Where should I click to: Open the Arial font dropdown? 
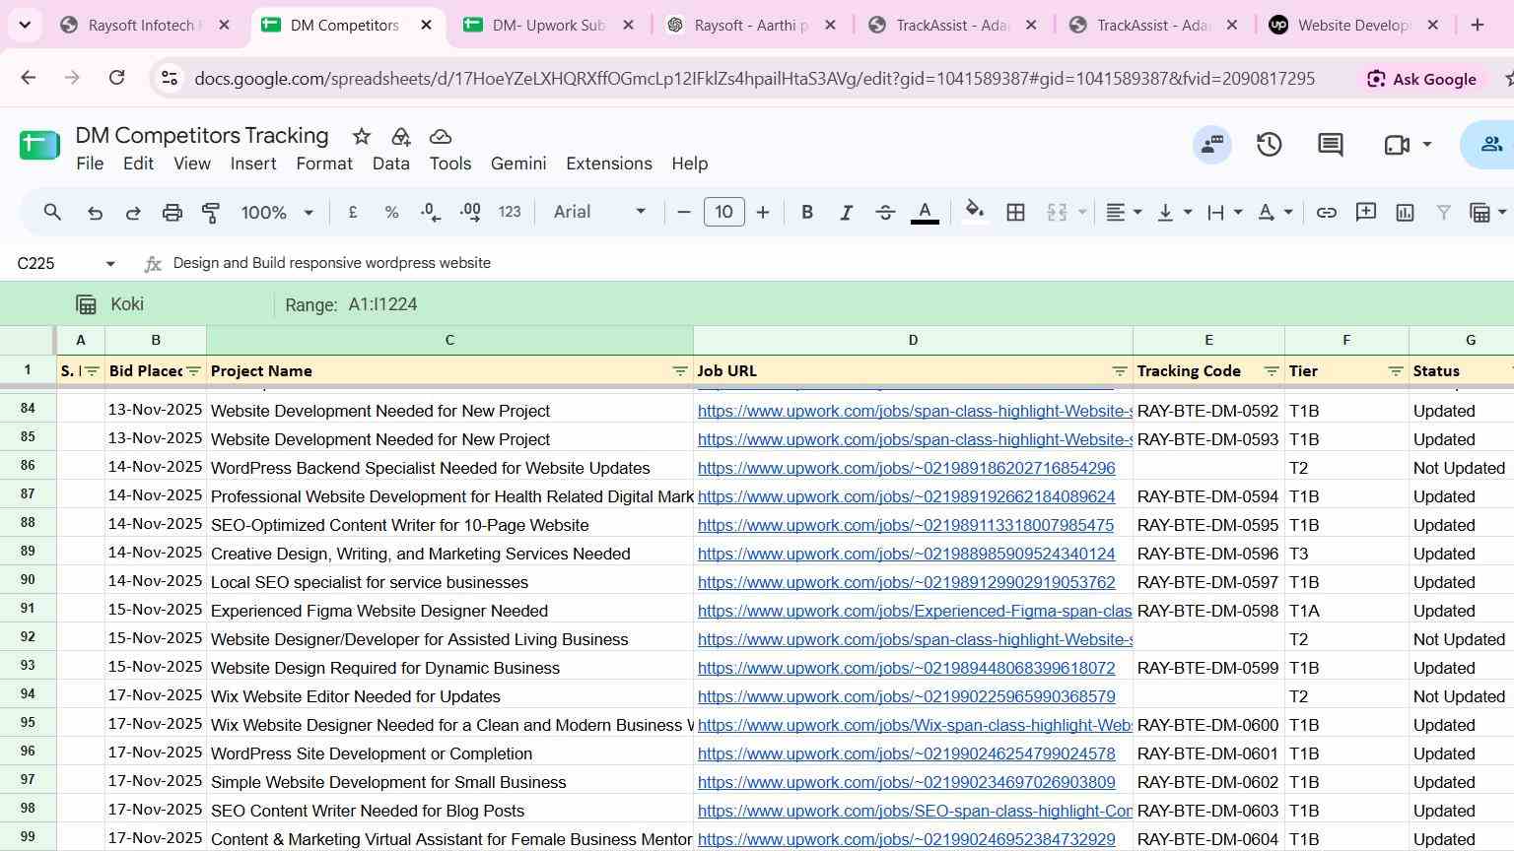pyautogui.click(x=599, y=212)
